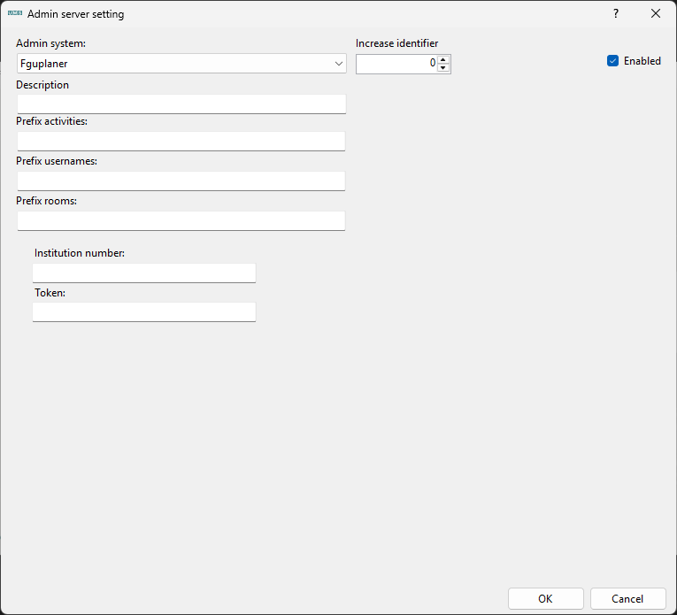677x615 pixels.
Task: Click into the Prefix activities field
Action: [x=181, y=142]
